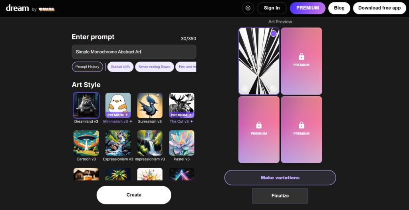Click the Simple Monochrome Abstract Art prompt field
409x210 pixels.
click(x=134, y=52)
